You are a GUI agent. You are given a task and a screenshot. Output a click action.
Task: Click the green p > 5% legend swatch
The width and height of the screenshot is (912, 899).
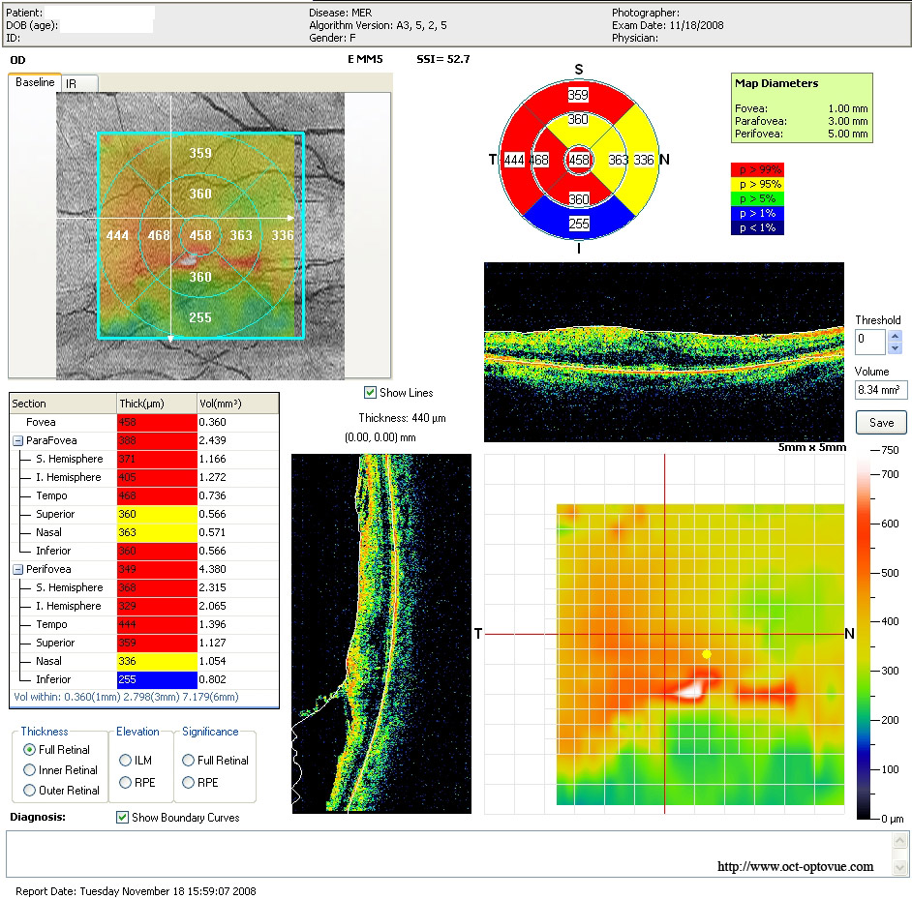pos(757,199)
